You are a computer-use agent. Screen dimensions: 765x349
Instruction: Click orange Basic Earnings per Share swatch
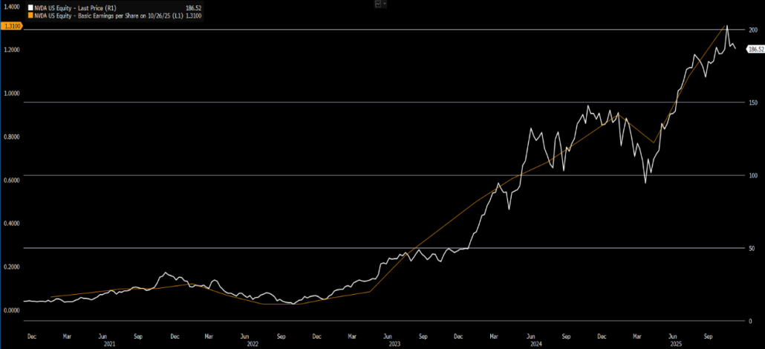coord(30,15)
